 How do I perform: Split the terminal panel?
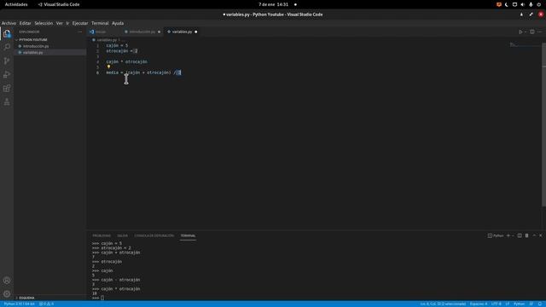point(520,235)
